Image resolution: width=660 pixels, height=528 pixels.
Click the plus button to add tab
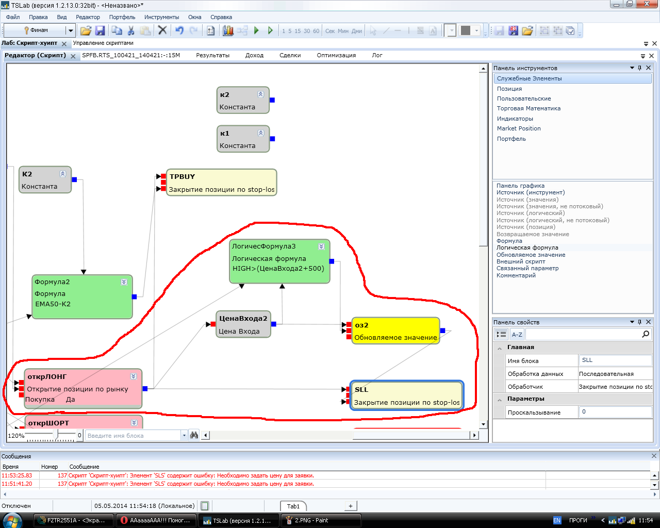(x=351, y=506)
